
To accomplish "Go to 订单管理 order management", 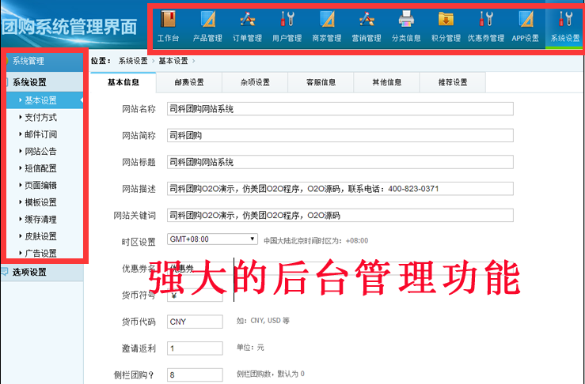I will 247,26.
